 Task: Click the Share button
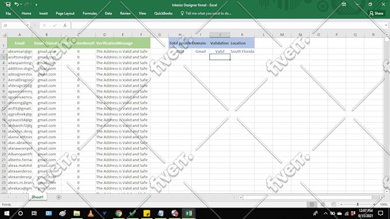pos(376,13)
